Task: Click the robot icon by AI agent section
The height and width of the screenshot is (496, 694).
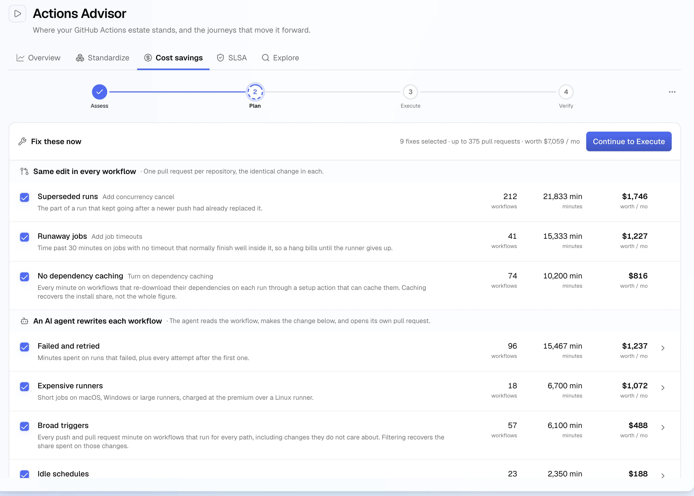Action: [24, 321]
